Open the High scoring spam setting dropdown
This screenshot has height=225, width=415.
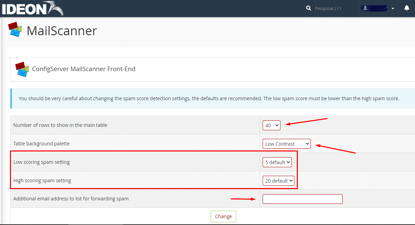[278, 181]
